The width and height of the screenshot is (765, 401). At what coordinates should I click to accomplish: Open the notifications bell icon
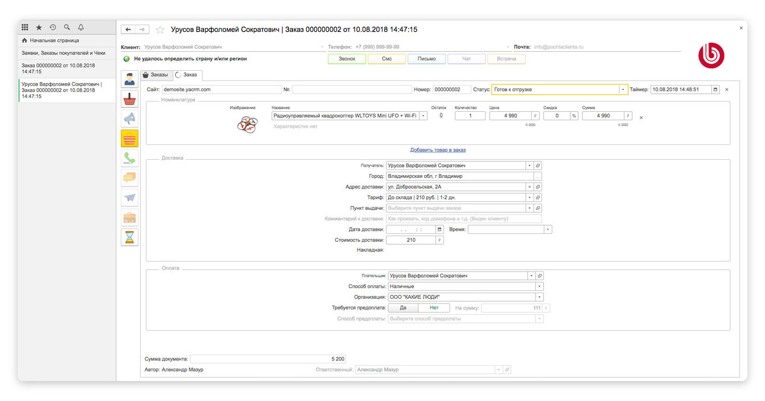click(81, 27)
